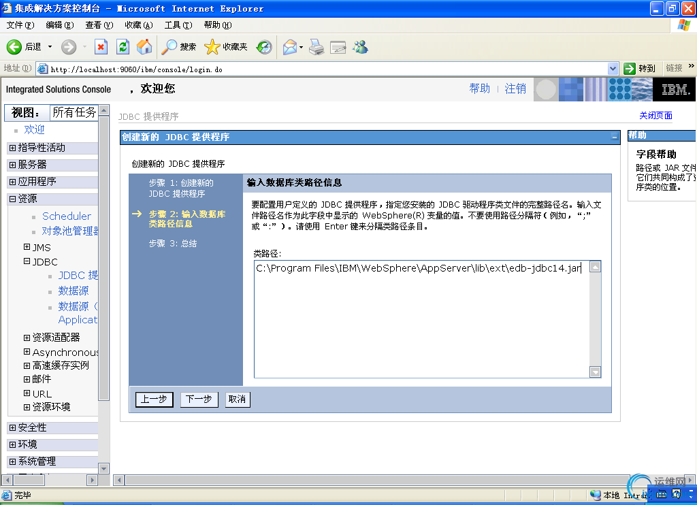
Task: Expand the URL node
Action: pos(27,393)
